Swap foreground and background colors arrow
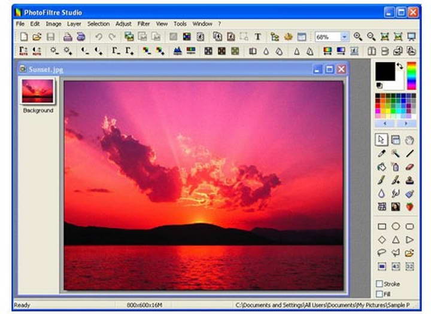This screenshot has height=314, width=431. tap(400, 66)
